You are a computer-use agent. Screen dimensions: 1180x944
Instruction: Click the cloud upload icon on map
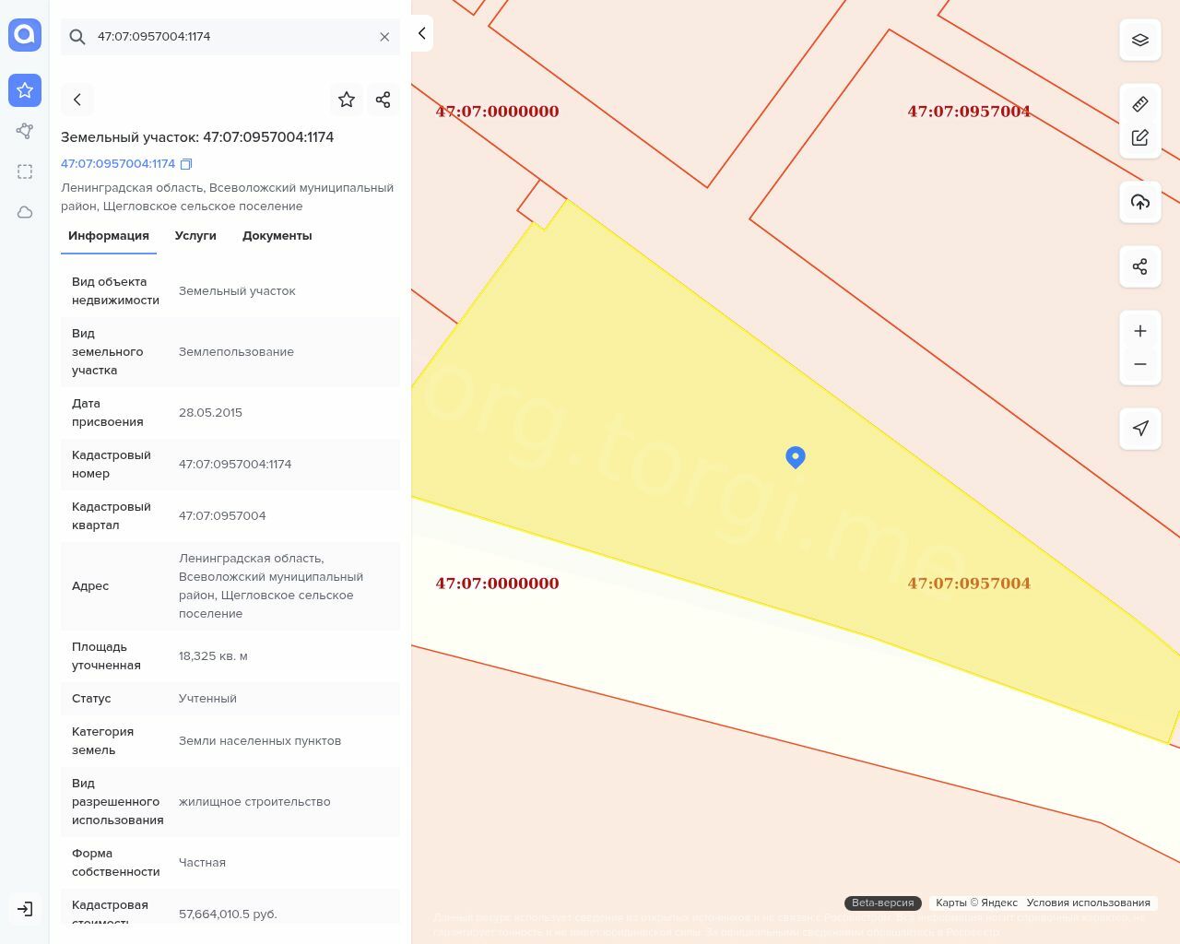[1139, 202]
